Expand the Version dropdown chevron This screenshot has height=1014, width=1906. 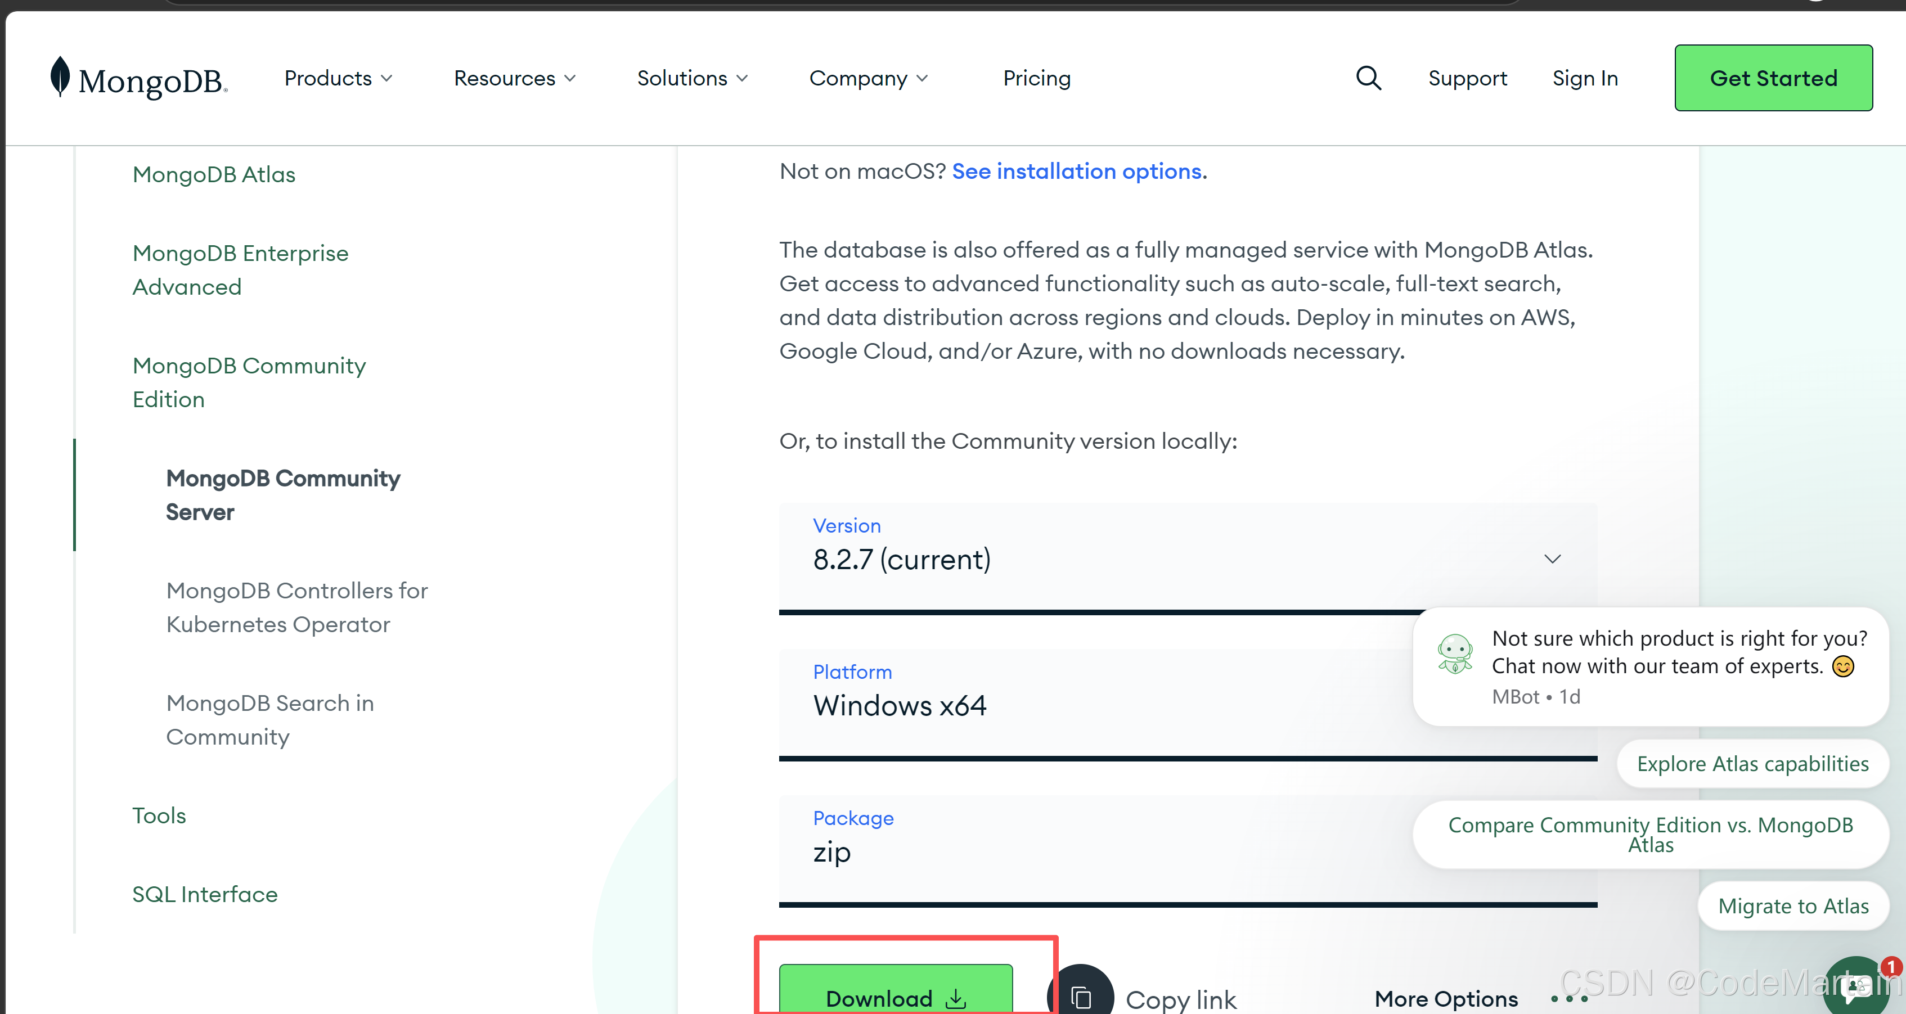click(1552, 559)
